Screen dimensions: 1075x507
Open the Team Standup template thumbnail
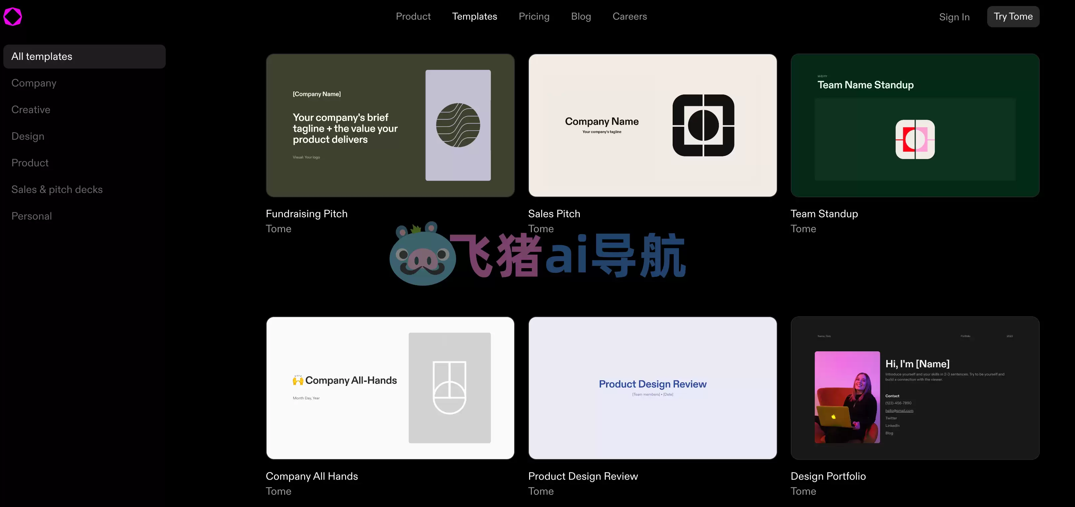(915, 125)
